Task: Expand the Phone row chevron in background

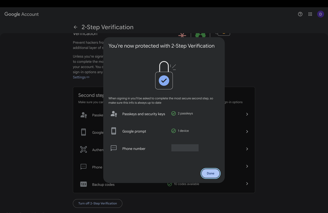Action: [247, 166]
